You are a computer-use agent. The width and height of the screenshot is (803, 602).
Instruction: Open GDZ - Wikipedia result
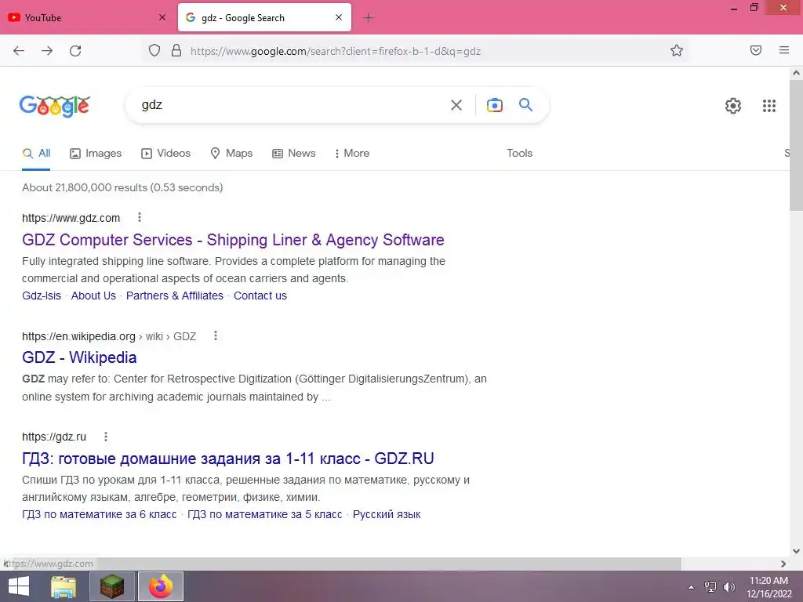pos(79,357)
